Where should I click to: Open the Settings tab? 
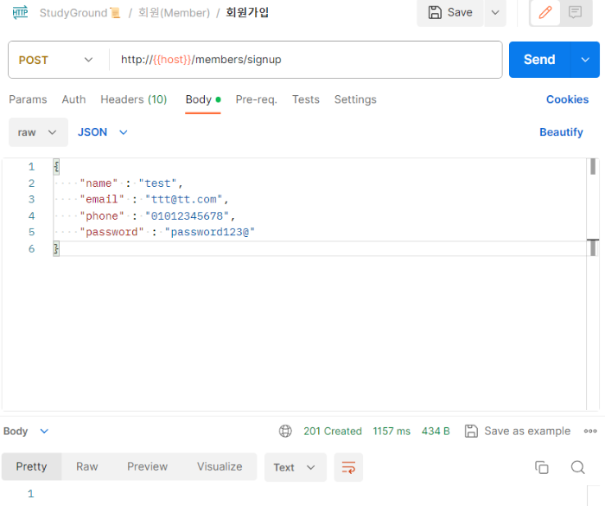355,99
